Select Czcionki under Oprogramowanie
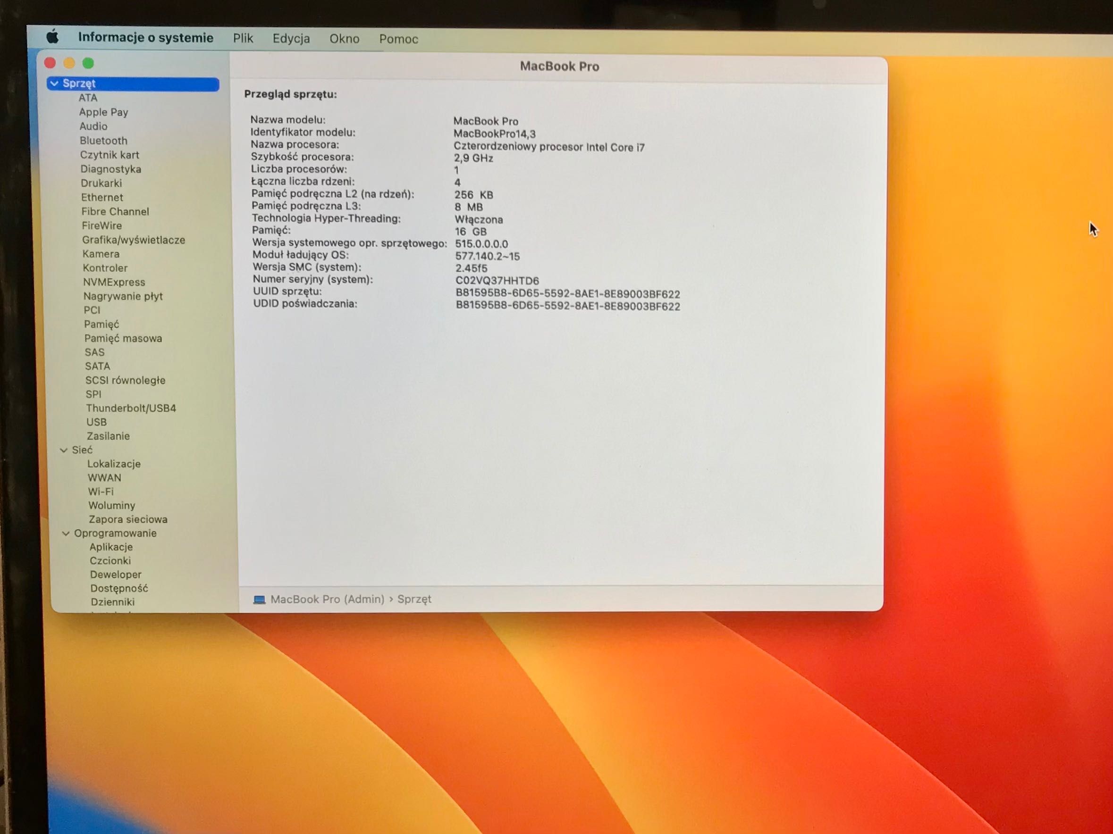 pos(110,560)
